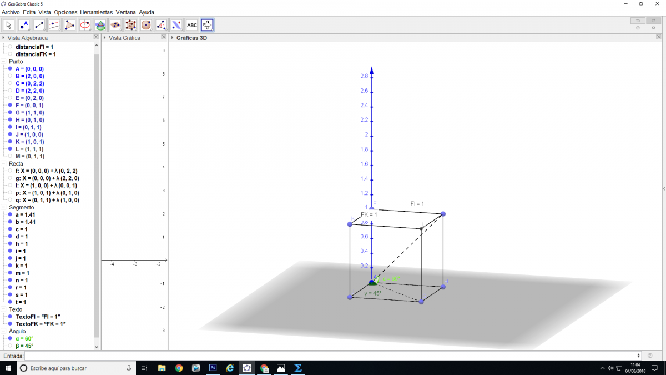The height and width of the screenshot is (375, 666).
Task: Collapse the Segmento tree group
Action: point(4,207)
